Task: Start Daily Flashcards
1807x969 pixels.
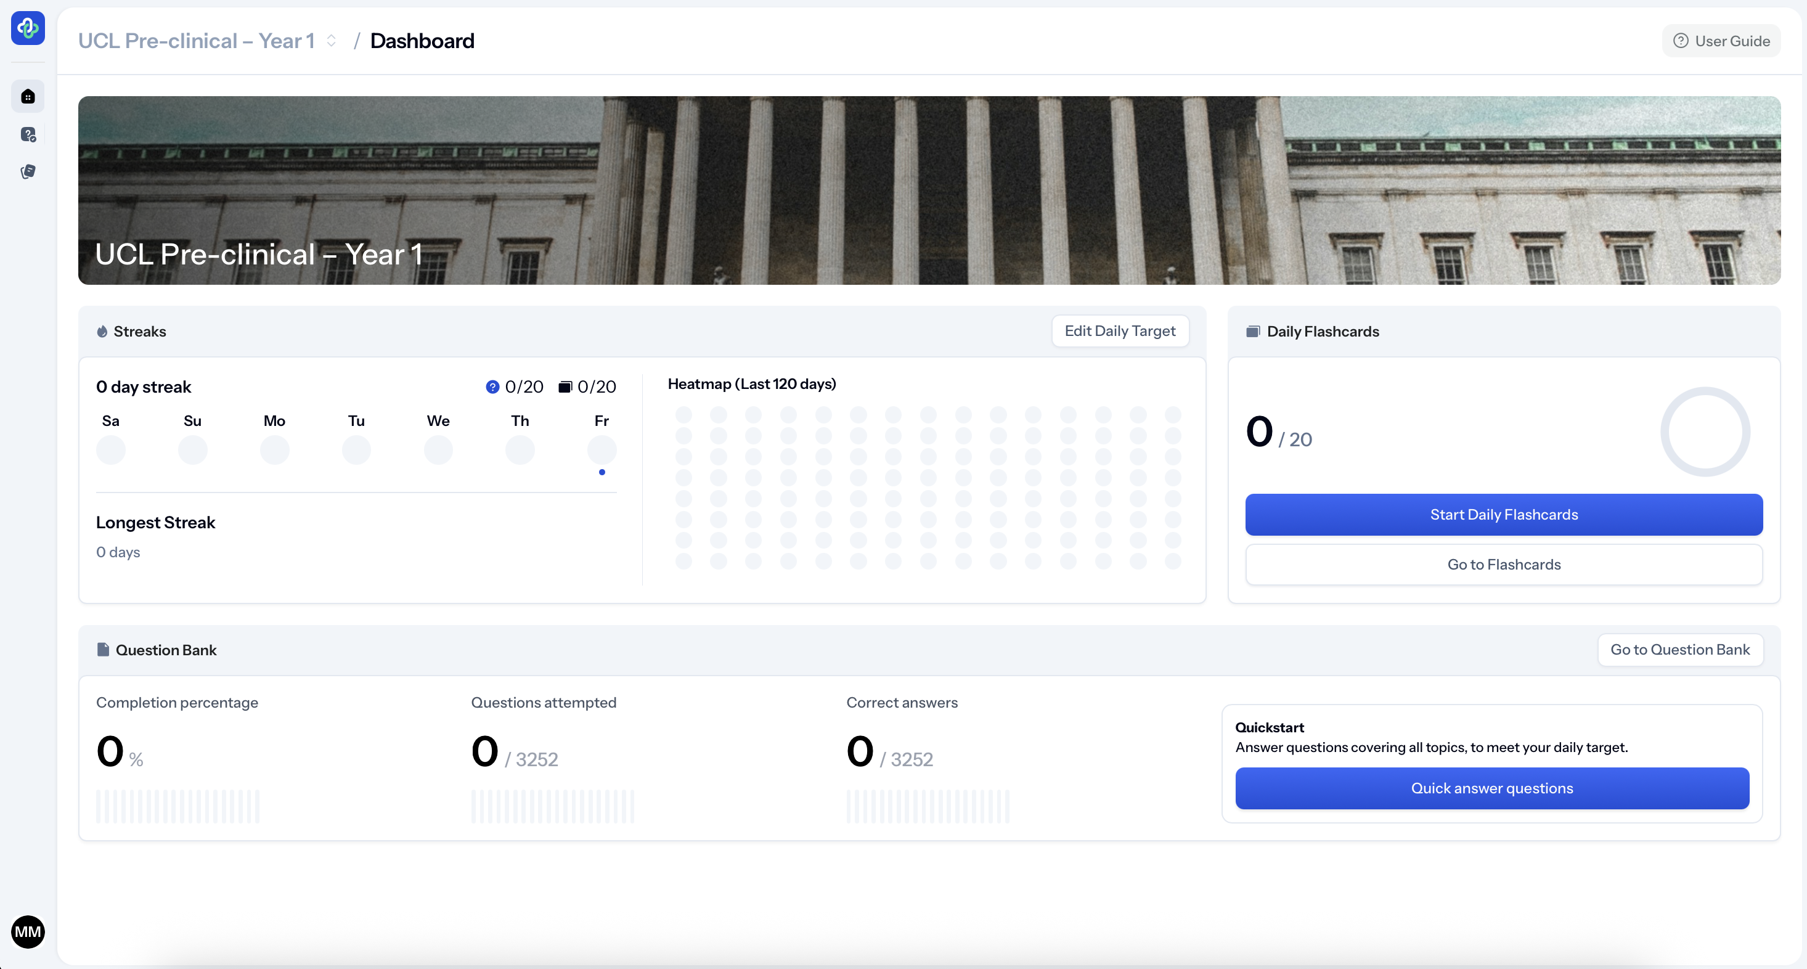Action: point(1503,514)
